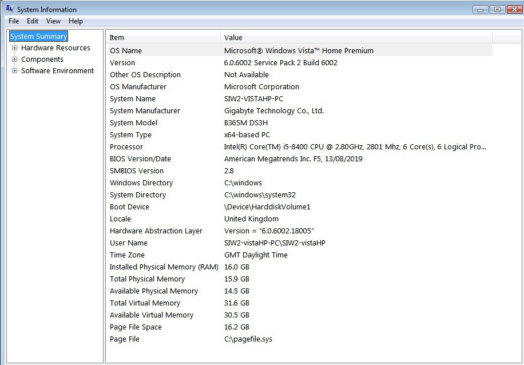The width and height of the screenshot is (524, 365).
Task: Minimize the System Information window
Action: (x=480, y=9)
